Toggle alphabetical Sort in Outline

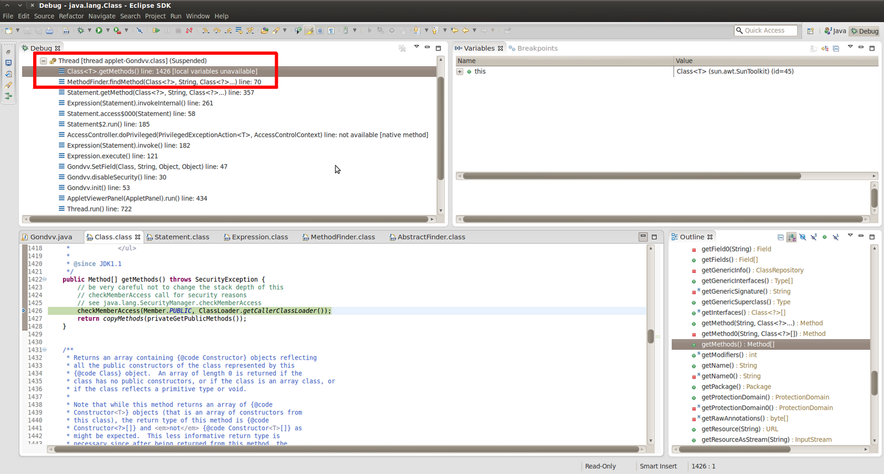pos(792,237)
